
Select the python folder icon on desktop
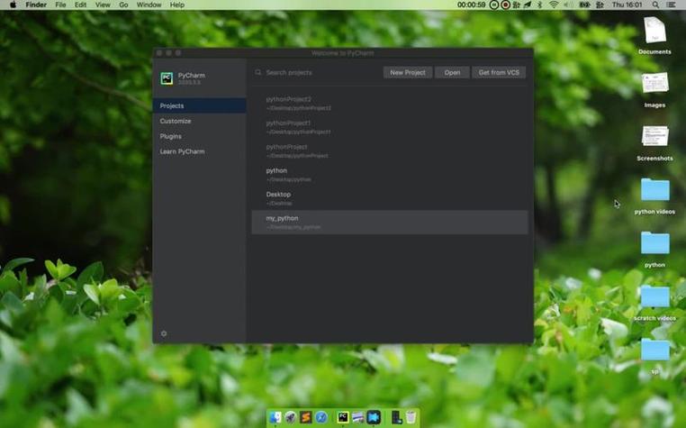(x=654, y=243)
